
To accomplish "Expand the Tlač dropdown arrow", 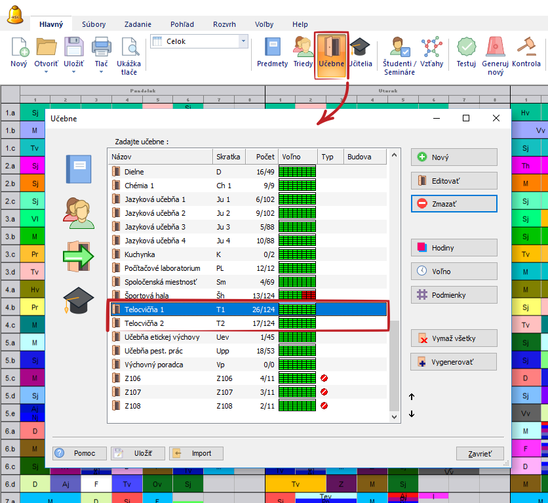I will (x=101, y=72).
